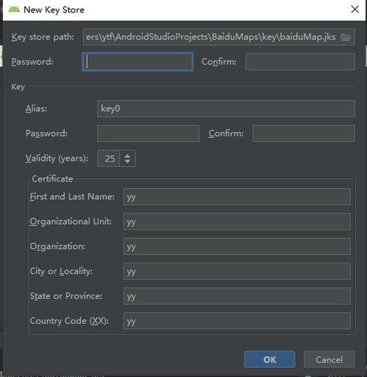Select the City or Locality field

[x=237, y=271]
